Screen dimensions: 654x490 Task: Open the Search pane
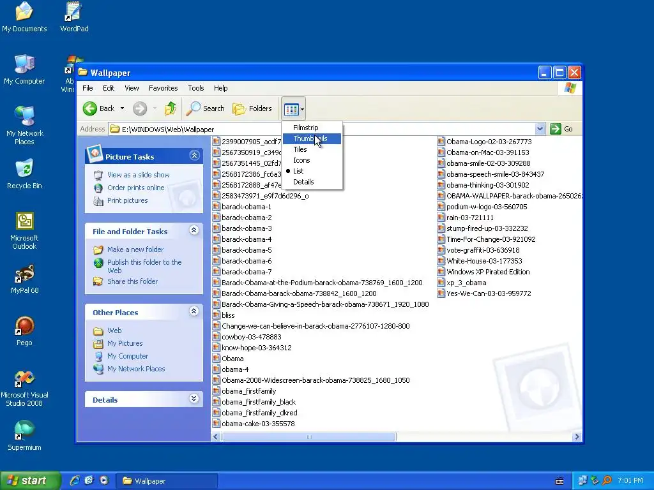pyautogui.click(x=206, y=108)
